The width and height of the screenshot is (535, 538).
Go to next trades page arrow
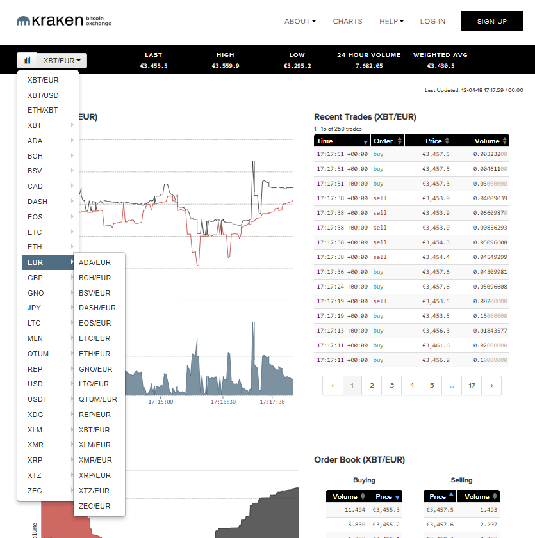tap(491, 386)
